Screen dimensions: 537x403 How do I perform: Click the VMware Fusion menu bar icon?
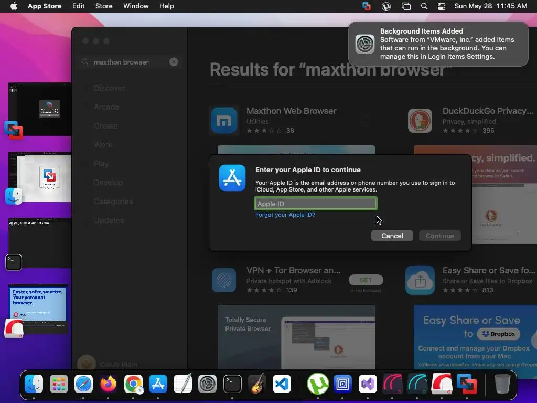367,6
